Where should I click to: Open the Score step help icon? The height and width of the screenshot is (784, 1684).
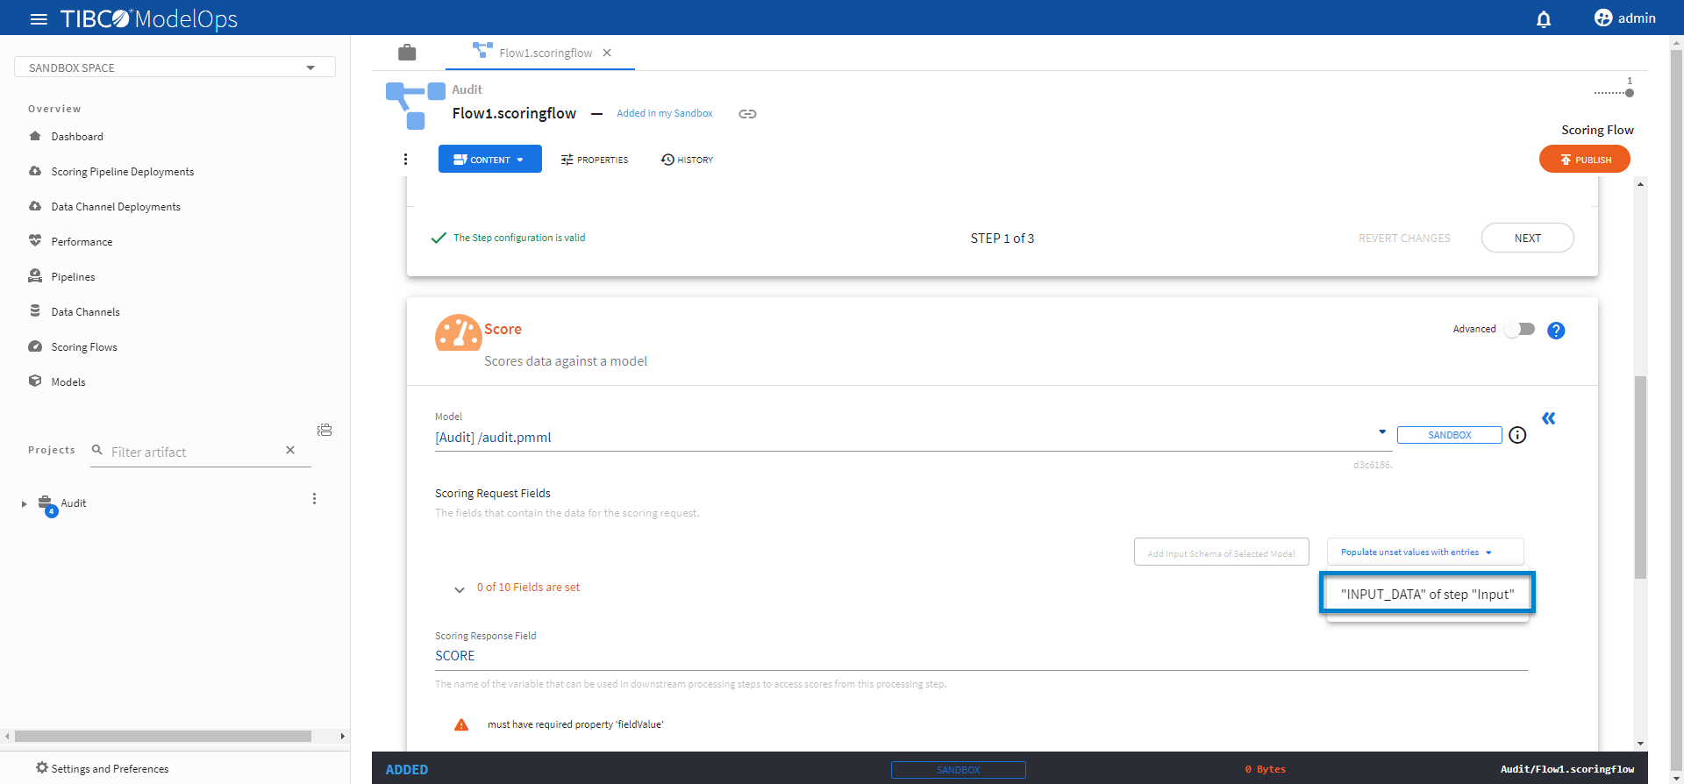[x=1556, y=331]
